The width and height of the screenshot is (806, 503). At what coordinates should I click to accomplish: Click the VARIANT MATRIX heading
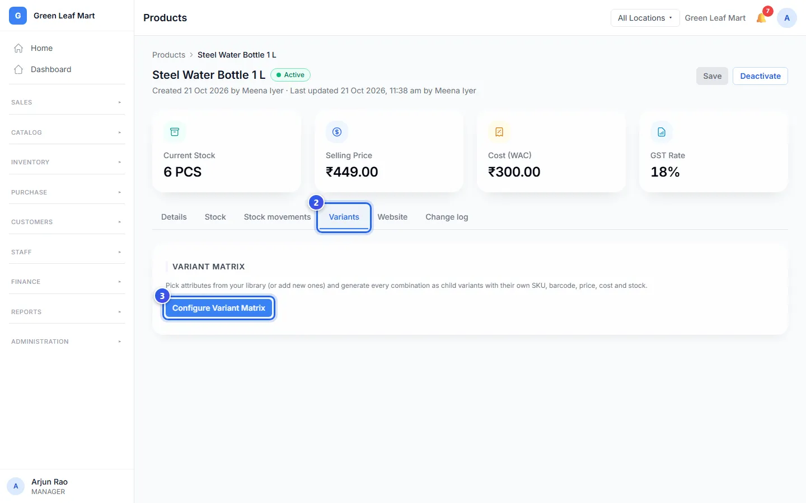coord(209,267)
